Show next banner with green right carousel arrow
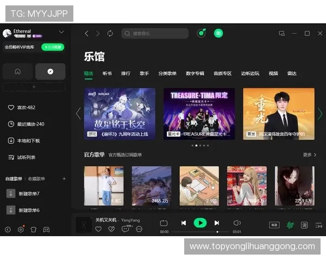The image size is (326, 260). (x=320, y=114)
